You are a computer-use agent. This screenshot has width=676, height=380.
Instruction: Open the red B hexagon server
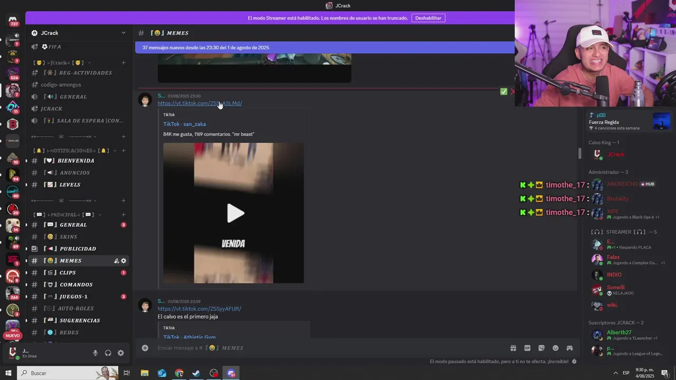click(13, 124)
